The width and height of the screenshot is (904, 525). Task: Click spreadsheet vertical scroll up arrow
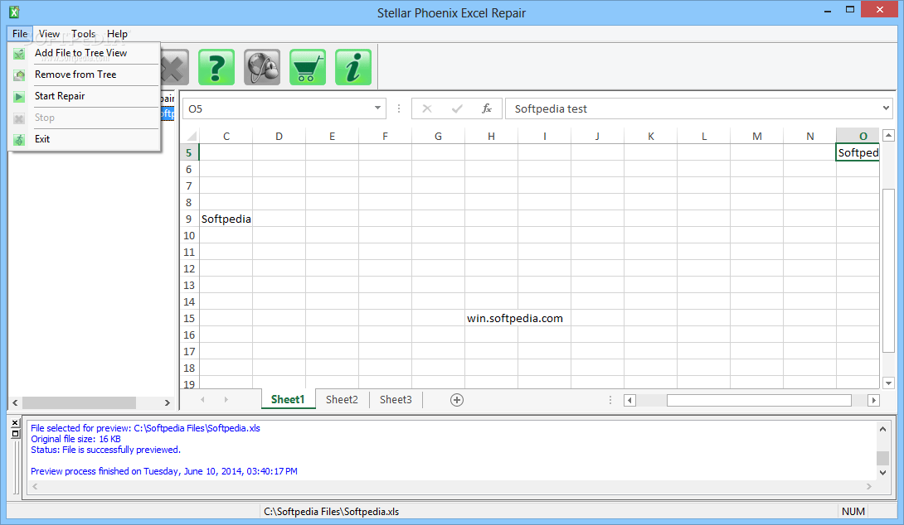888,136
